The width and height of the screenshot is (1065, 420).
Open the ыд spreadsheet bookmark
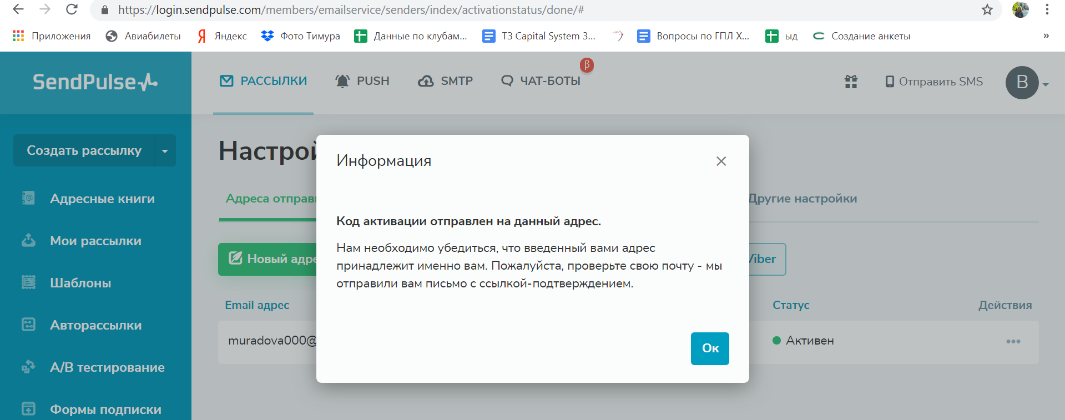pos(781,36)
